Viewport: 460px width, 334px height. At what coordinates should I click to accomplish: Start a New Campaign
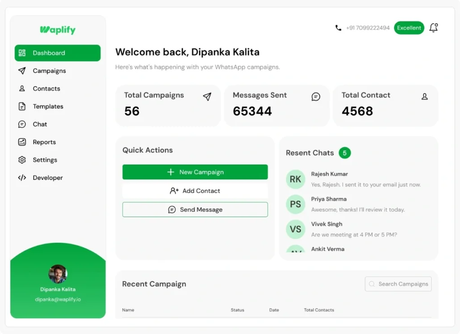point(195,172)
